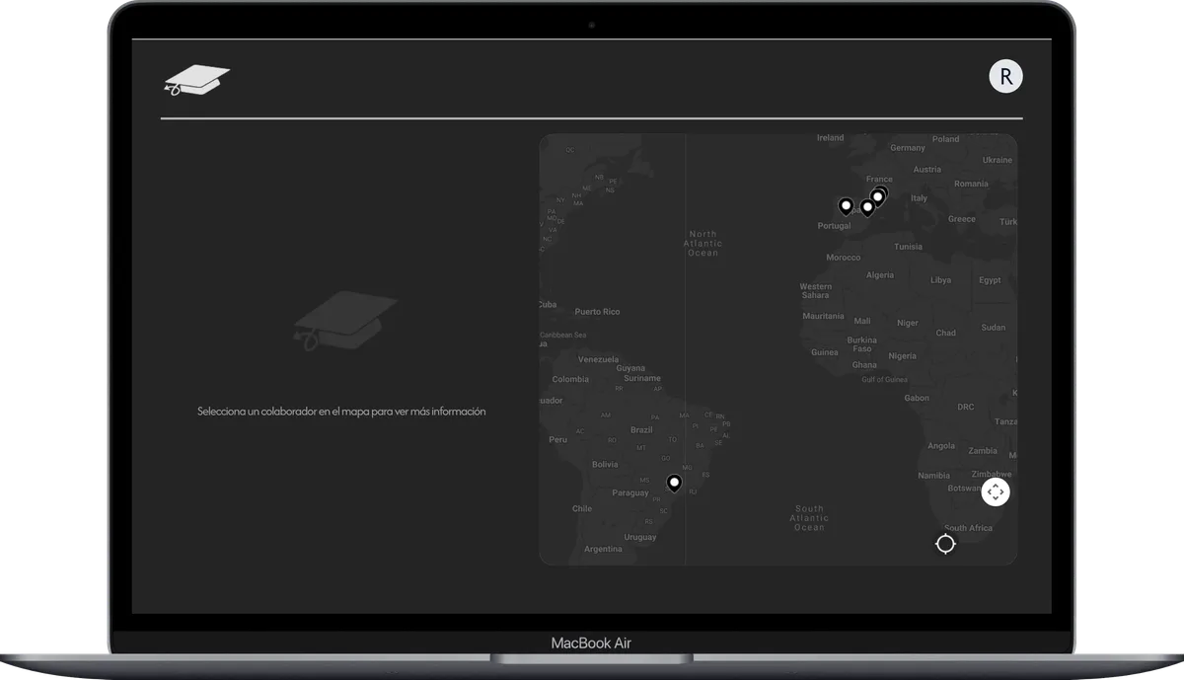The width and height of the screenshot is (1184, 680).
Task: Click Argentina on the map
Action: point(603,549)
